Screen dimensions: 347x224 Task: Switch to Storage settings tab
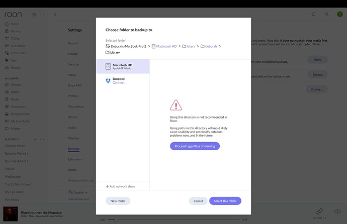(73, 54)
